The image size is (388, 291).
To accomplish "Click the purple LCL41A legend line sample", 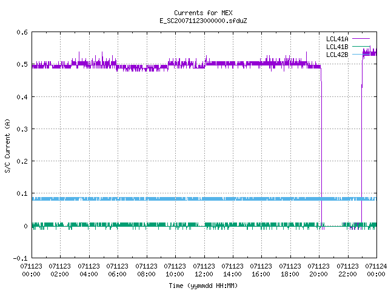I will (361, 39).
